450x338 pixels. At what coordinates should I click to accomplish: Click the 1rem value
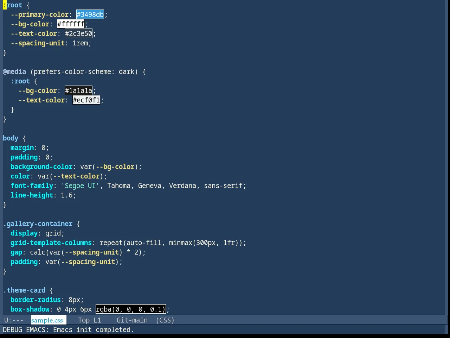click(x=80, y=43)
